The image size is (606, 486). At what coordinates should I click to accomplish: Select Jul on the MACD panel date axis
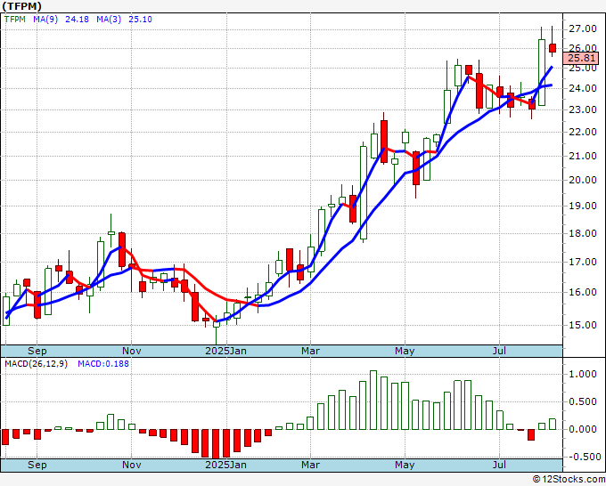499,465
